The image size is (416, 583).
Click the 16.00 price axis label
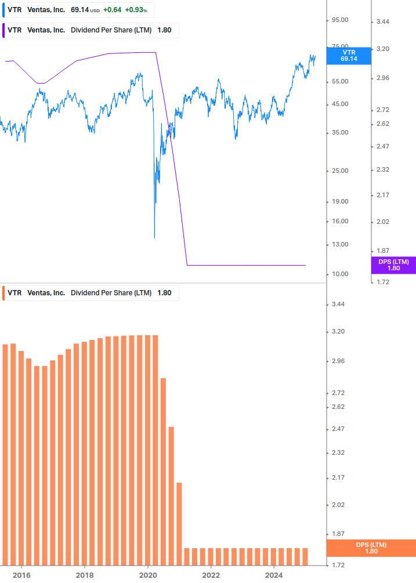click(340, 221)
